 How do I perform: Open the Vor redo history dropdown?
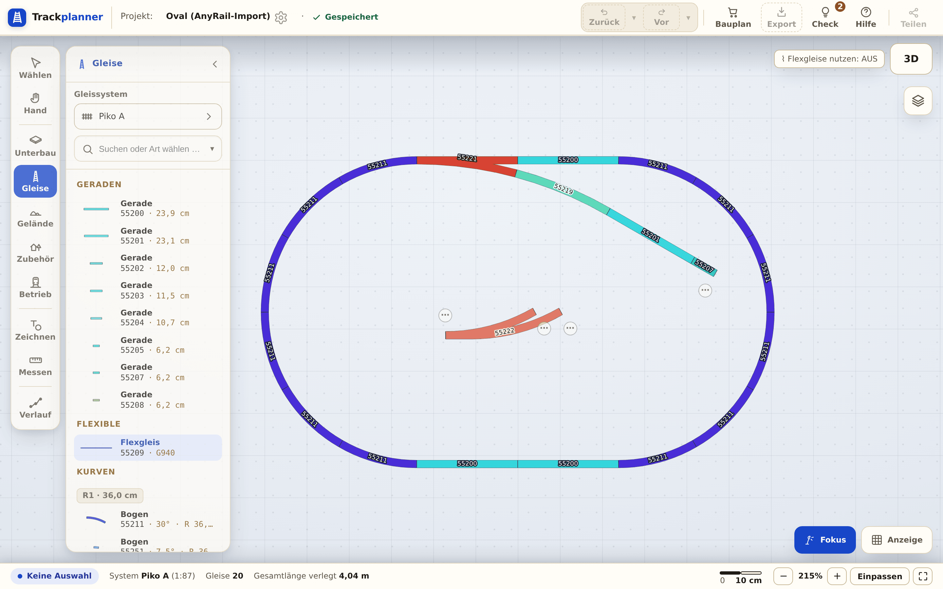coord(688,18)
